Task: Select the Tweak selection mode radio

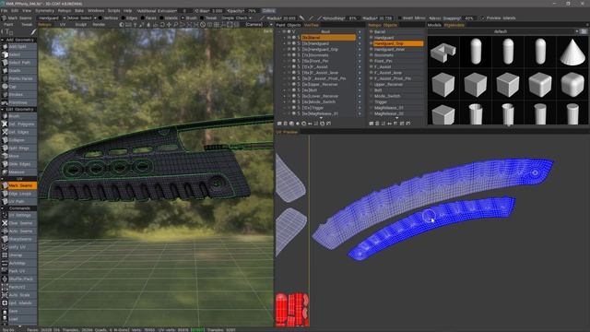Action: pos(208,18)
